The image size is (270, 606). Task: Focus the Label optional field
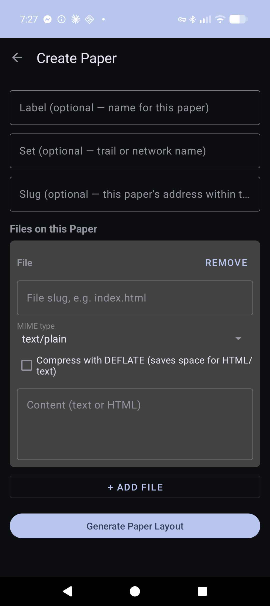(x=135, y=108)
